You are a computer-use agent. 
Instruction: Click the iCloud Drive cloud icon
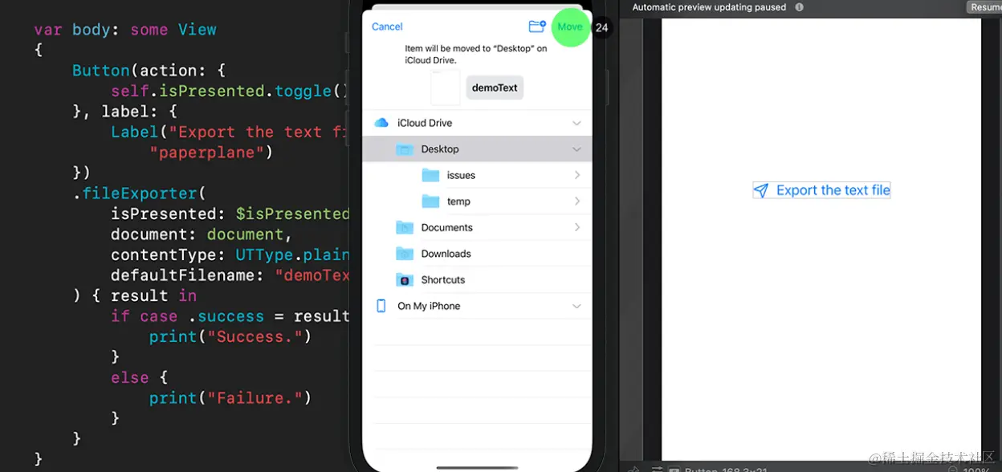tap(381, 123)
